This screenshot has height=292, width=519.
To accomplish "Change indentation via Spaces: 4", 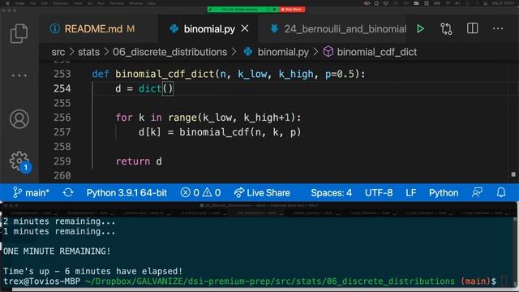I will tap(332, 193).
